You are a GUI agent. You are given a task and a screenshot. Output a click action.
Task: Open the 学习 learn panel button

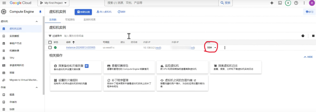click(x=309, y=12)
